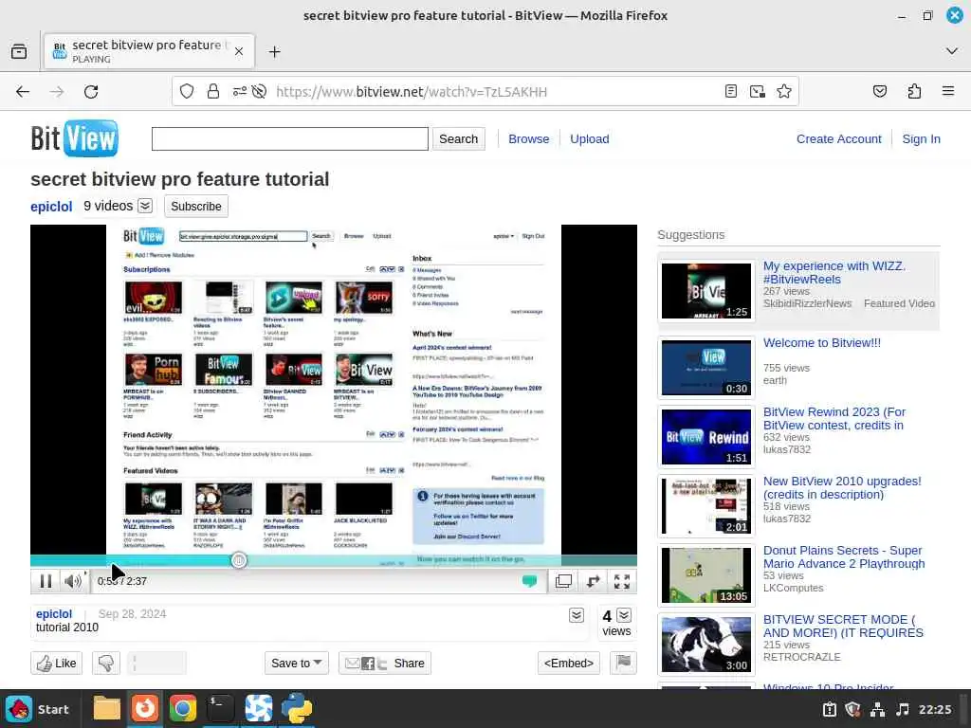971x728 pixels.
Task: Click the BitView logo
Action: (74, 138)
